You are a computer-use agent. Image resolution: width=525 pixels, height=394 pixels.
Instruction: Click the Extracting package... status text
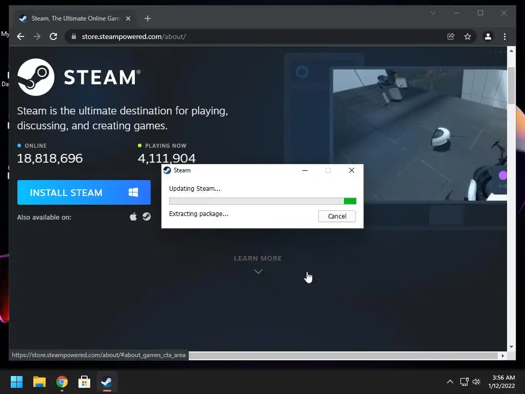tap(199, 214)
